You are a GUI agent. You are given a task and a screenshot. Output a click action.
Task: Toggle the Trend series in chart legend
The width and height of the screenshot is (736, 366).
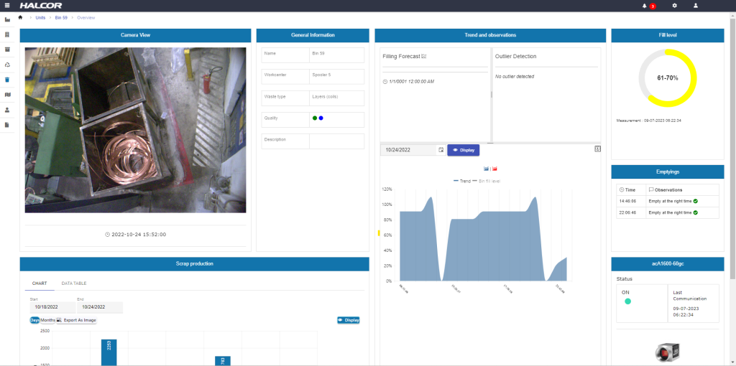461,181
